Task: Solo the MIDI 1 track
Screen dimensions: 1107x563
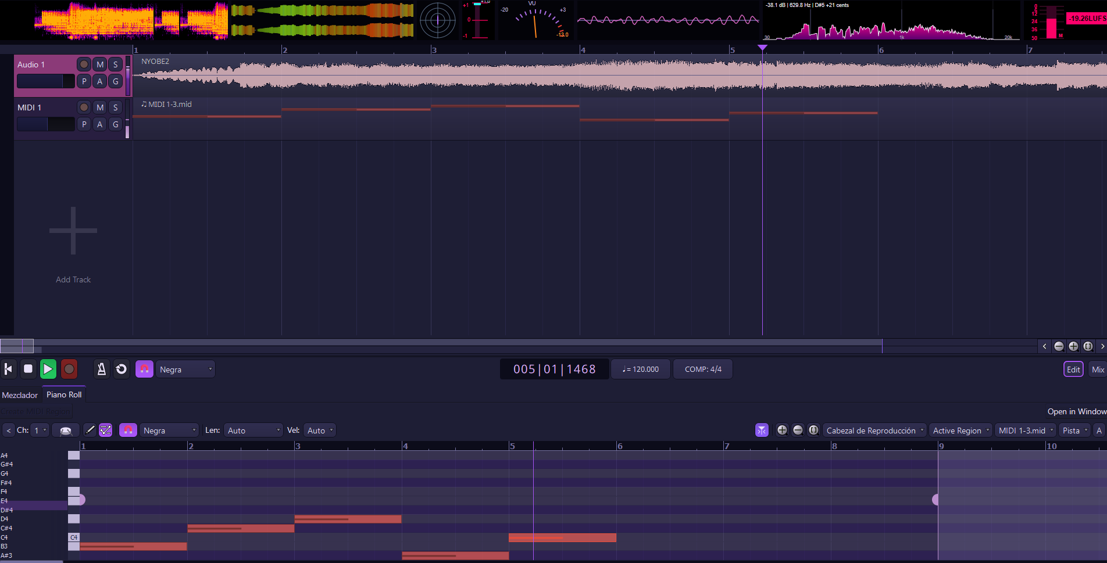Action: click(x=116, y=107)
